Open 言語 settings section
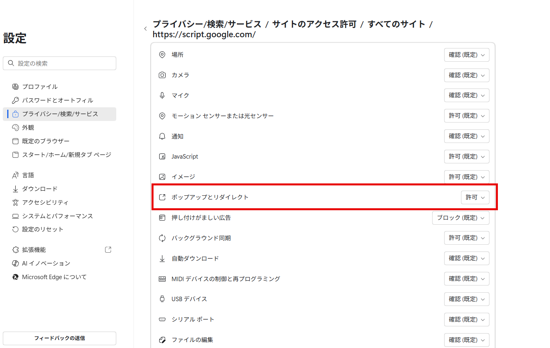 click(28, 175)
